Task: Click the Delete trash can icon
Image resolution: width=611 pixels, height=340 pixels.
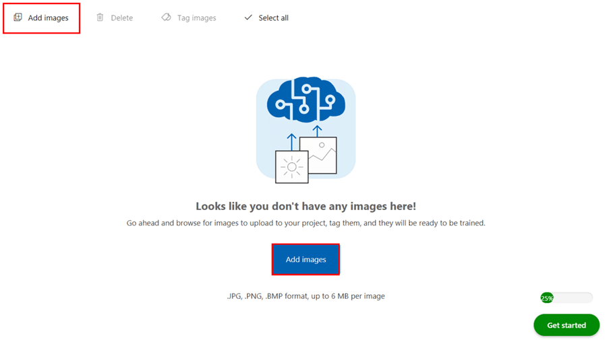Action: click(x=100, y=18)
